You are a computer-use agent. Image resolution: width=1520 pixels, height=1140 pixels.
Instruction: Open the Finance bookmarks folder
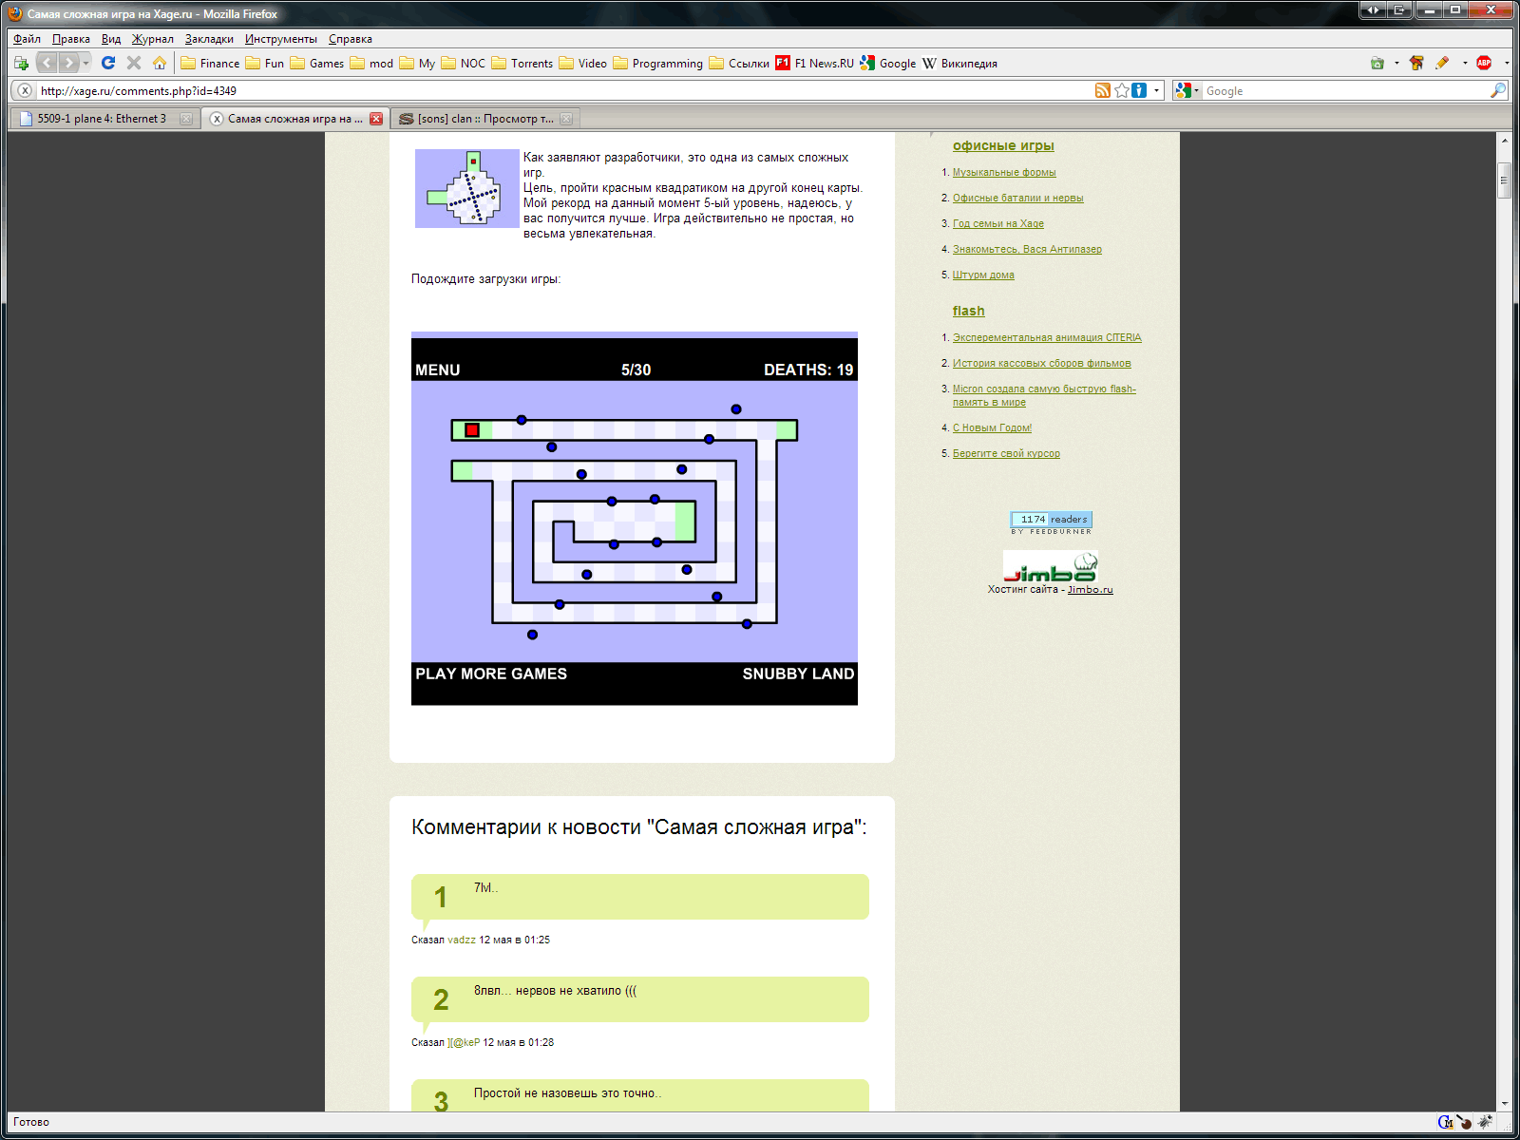(210, 64)
